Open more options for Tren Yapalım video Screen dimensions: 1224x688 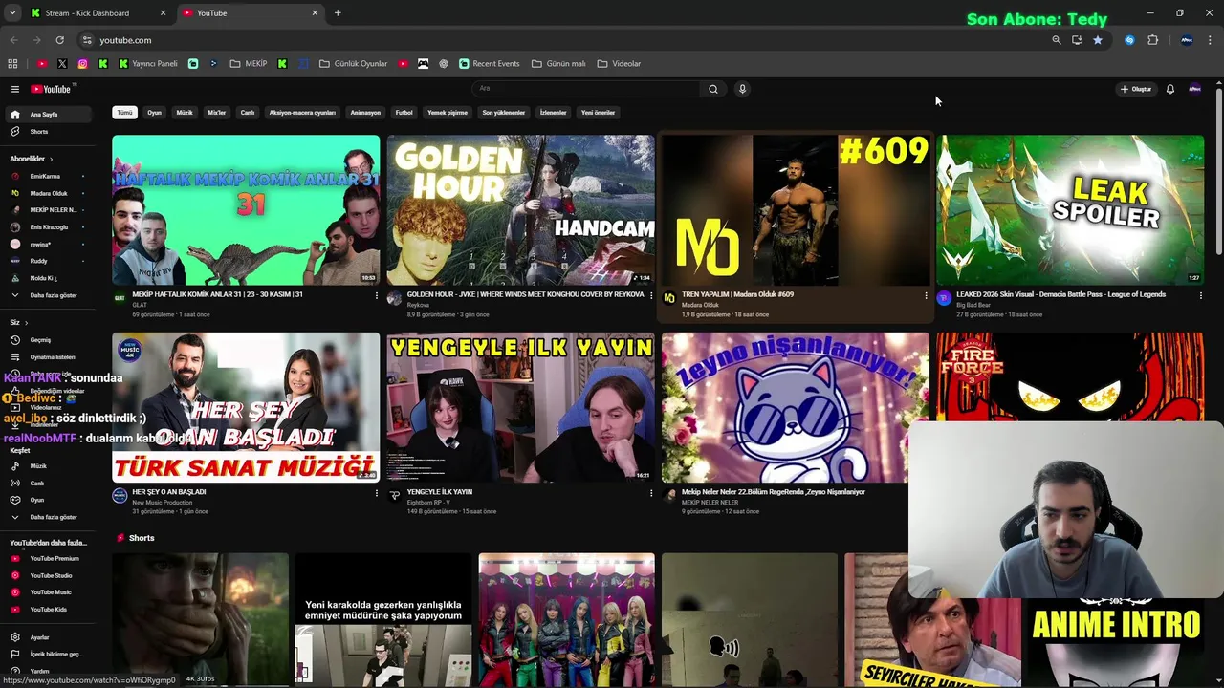pos(926,296)
